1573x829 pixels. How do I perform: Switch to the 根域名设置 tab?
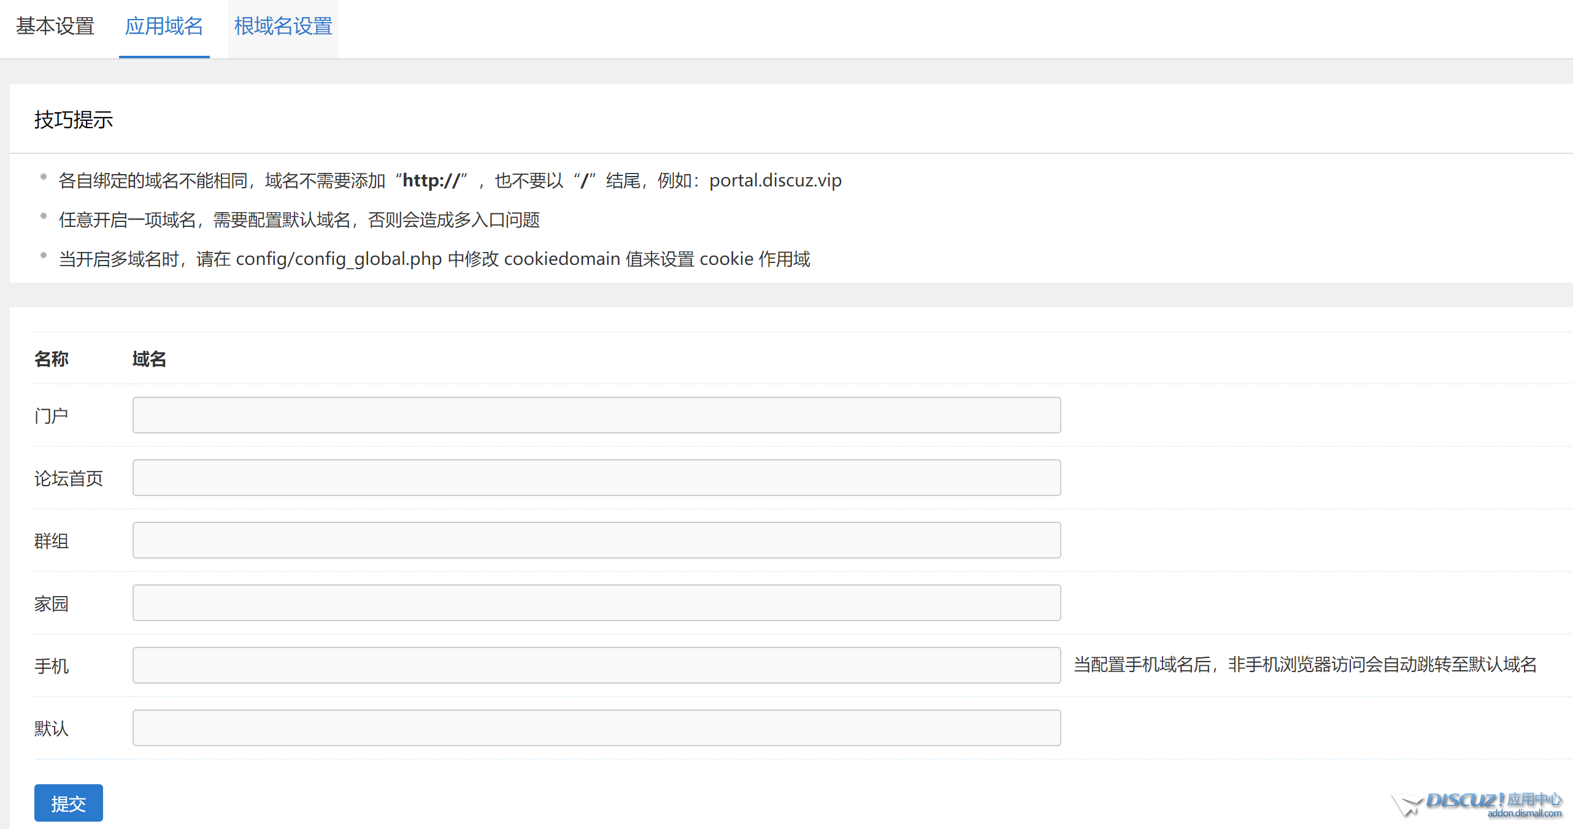(283, 26)
